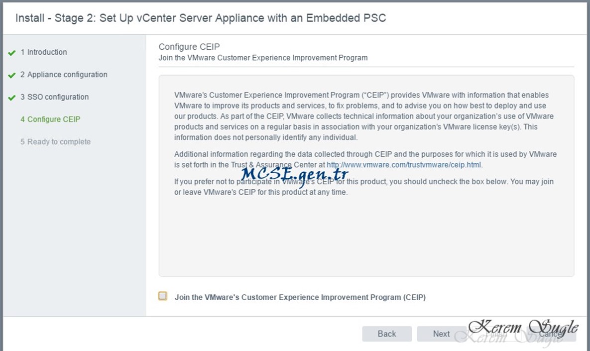Select step 3 SSO configuration

(x=55, y=97)
